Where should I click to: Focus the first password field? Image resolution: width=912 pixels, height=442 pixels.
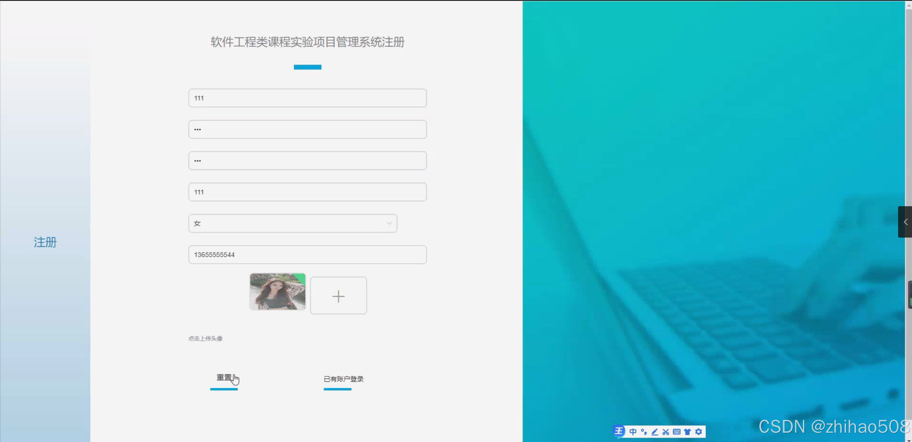coord(307,129)
